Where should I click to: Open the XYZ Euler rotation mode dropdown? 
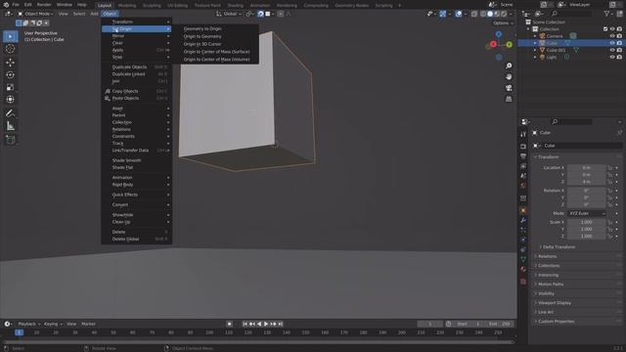(587, 213)
